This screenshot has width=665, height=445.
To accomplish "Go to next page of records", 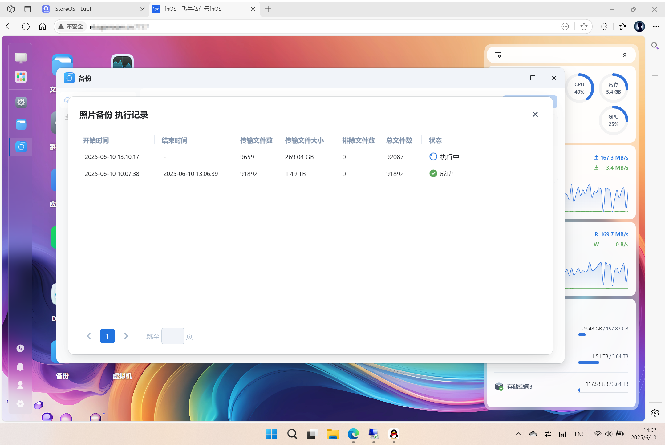I will [x=126, y=336].
